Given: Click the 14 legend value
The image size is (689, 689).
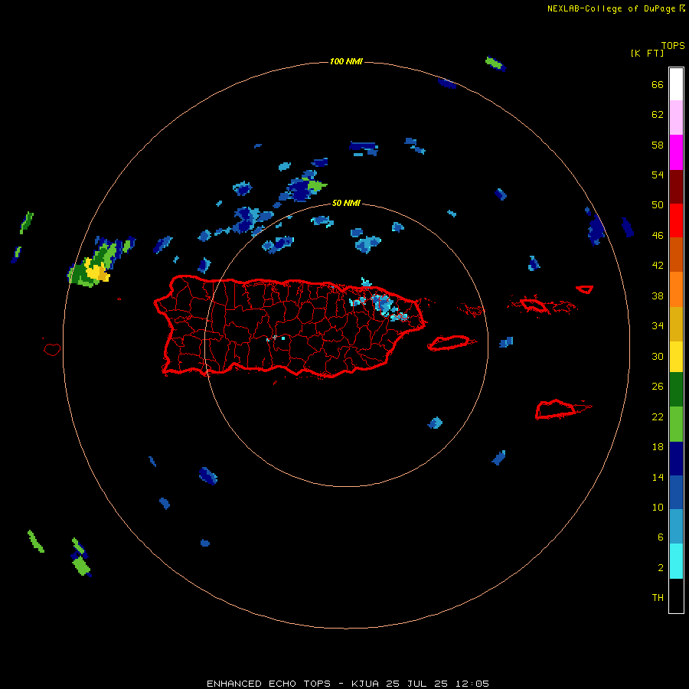Looking at the screenshot, I should click(x=658, y=477).
